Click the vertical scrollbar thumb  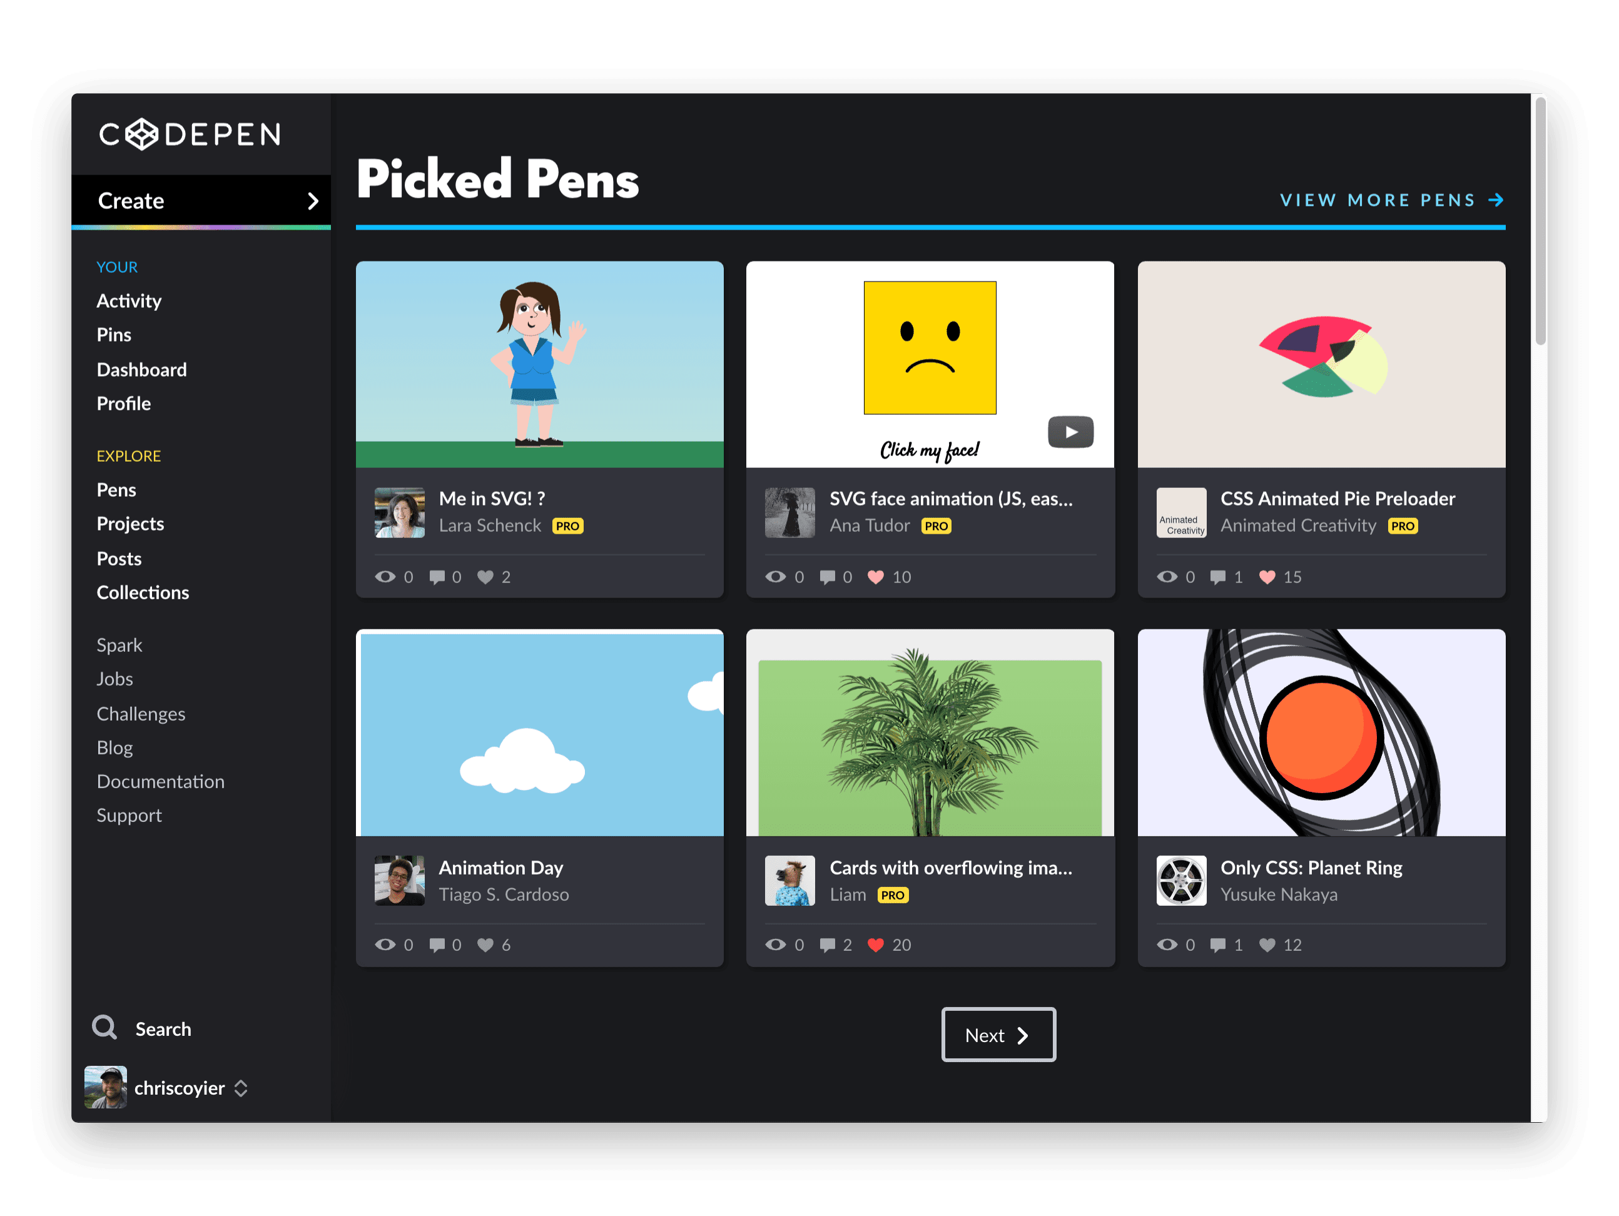click(x=1540, y=220)
